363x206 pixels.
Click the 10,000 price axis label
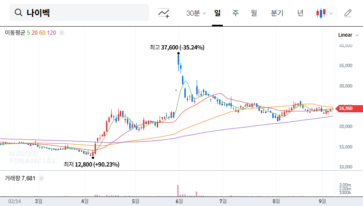(x=345, y=167)
